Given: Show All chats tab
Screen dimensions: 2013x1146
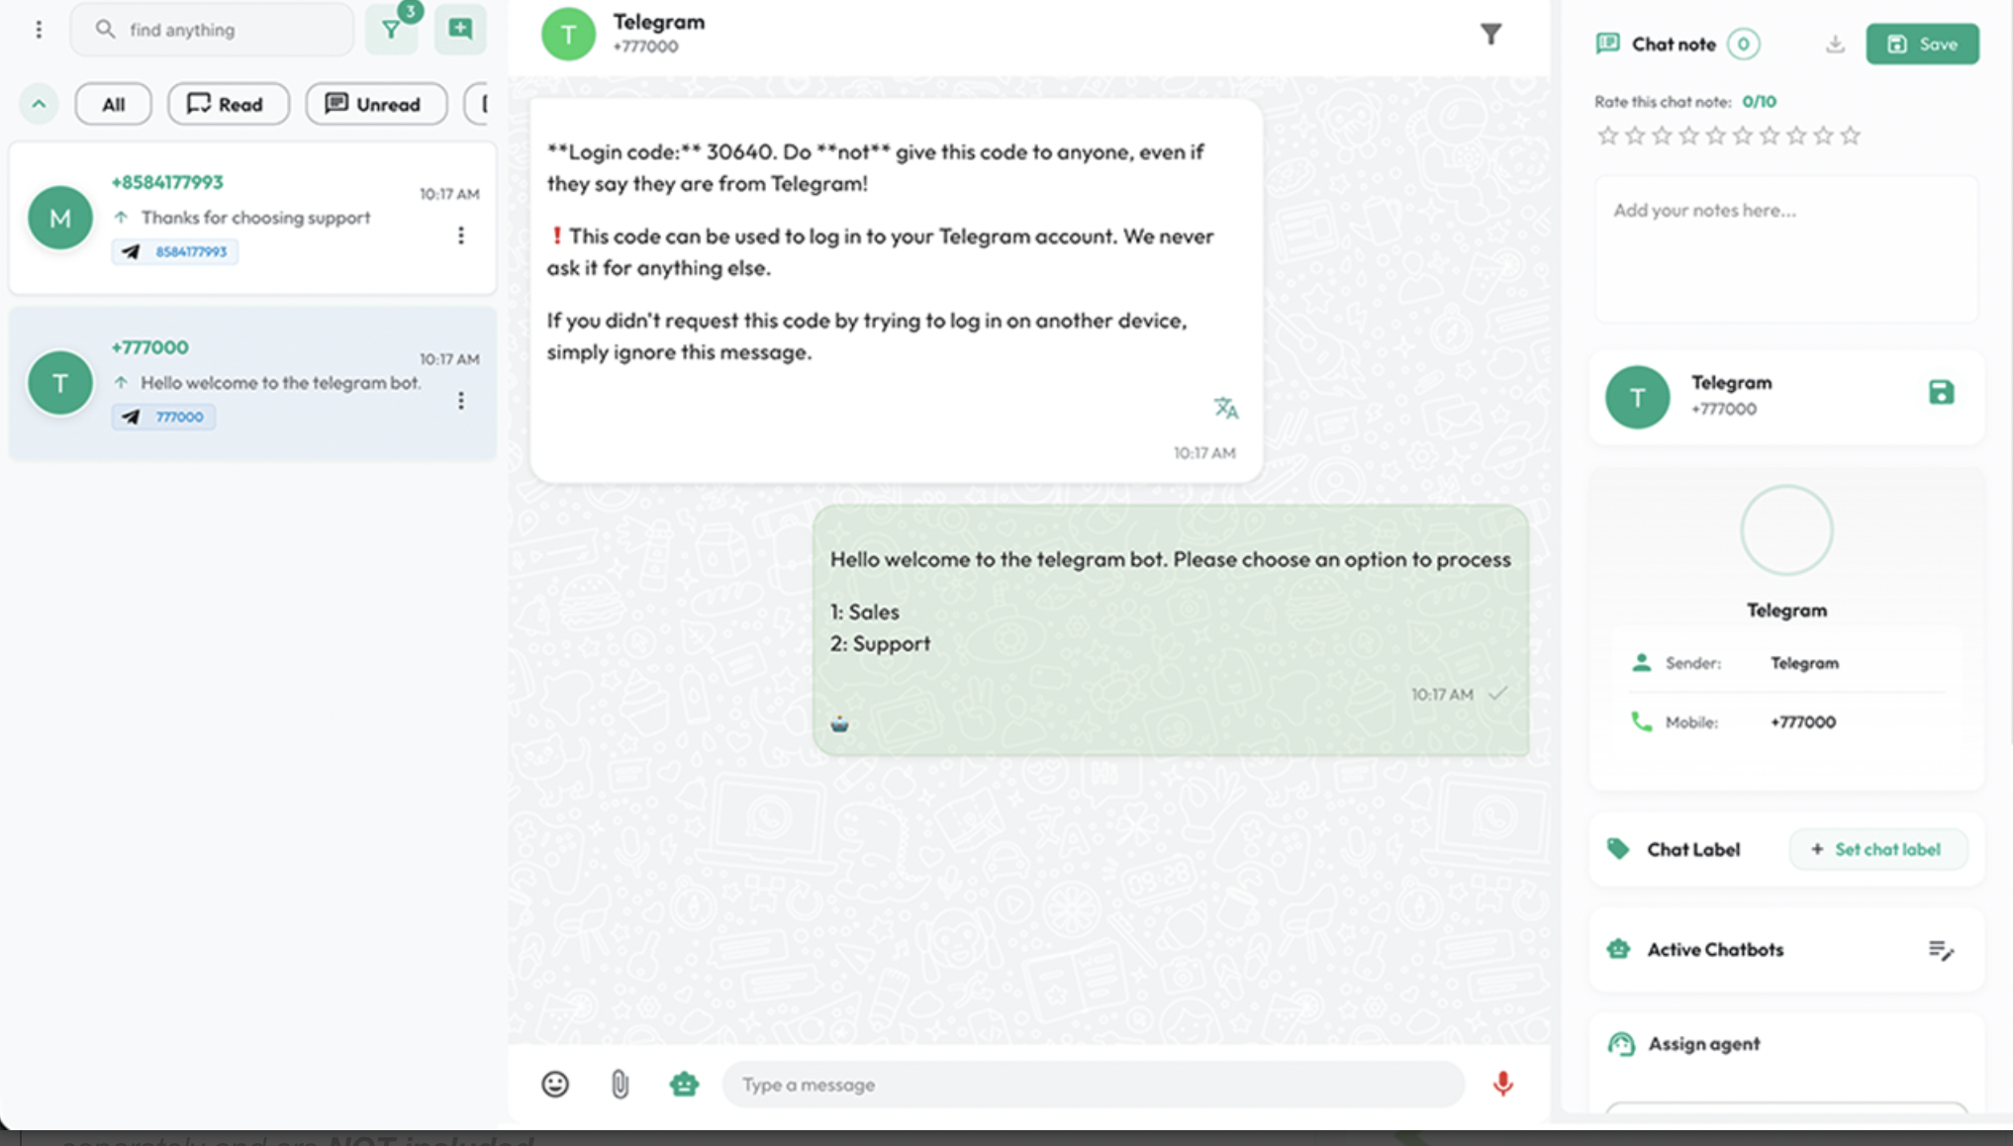Looking at the screenshot, I should [113, 104].
